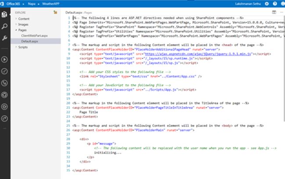Follow the jquery-1.9.1.min.js CDN link

198,54
